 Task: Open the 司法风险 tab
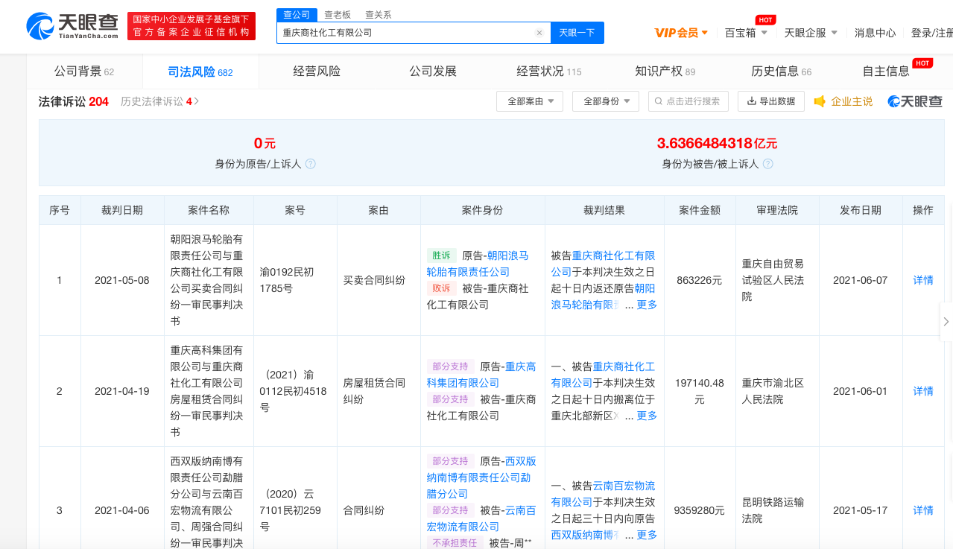200,72
